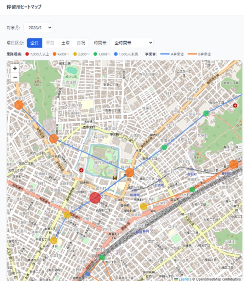Click the orange stop marker near 井宮町

coord(19,105)
